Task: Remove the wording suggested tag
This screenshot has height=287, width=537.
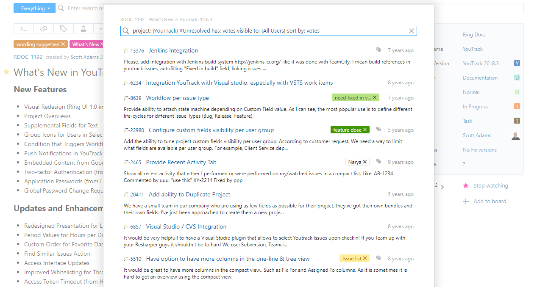Action: click(x=64, y=44)
